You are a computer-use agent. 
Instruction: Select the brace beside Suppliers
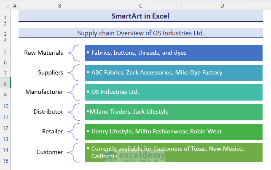[73, 73]
